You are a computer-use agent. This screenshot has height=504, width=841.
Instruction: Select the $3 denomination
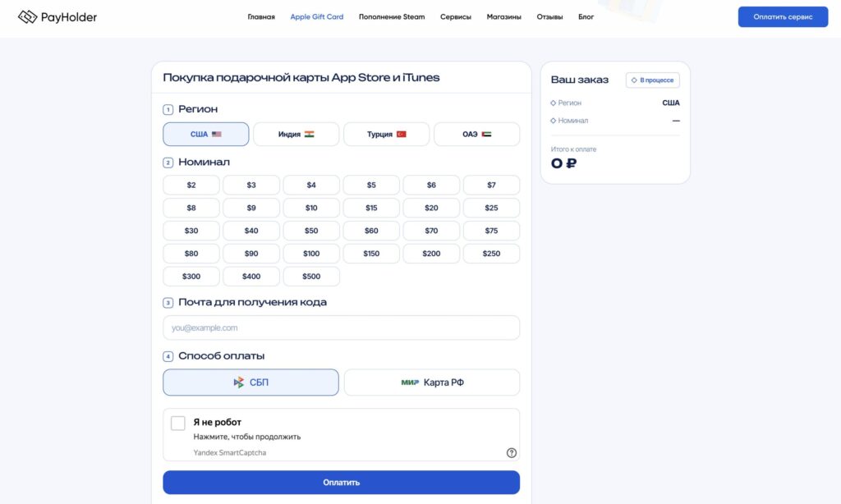251,185
